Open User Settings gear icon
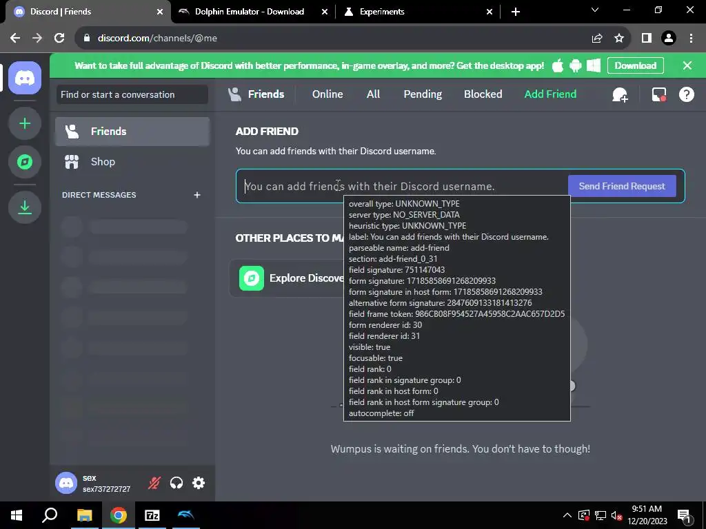The width and height of the screenshot is (706, 529). click(199, 483)
